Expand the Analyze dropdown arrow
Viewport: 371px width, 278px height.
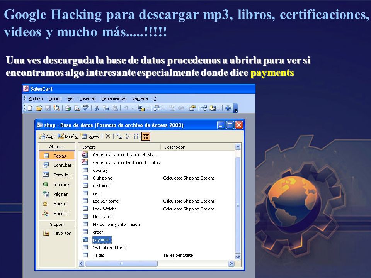(163, 108)
